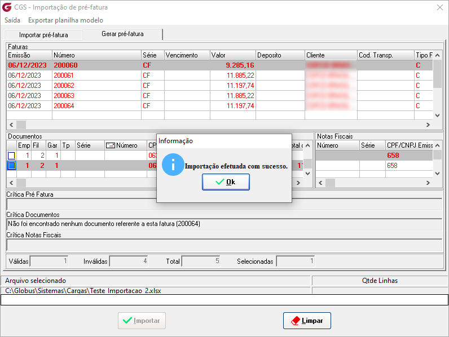Screen dimensions: 449x337
Task: Click the envelope icon beside Número header
Action: pos(110,145)
